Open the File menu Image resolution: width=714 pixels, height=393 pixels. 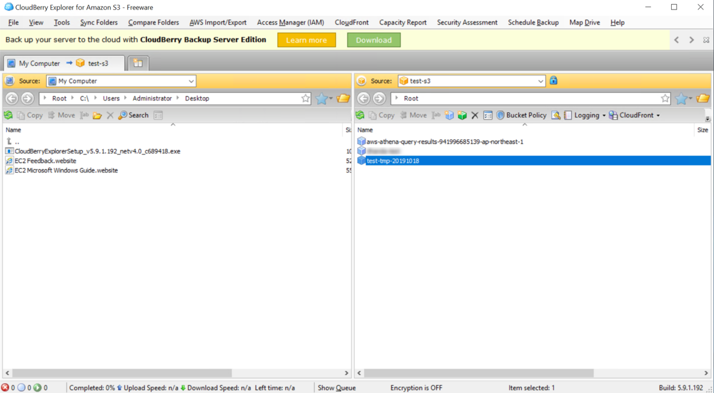tap(13, 22)
